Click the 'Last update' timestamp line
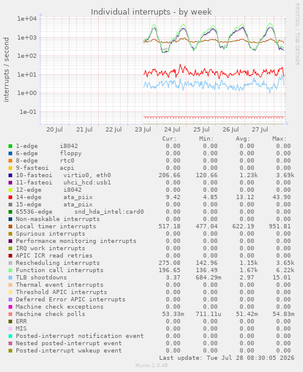303x372 pixels. click(227, 358)
